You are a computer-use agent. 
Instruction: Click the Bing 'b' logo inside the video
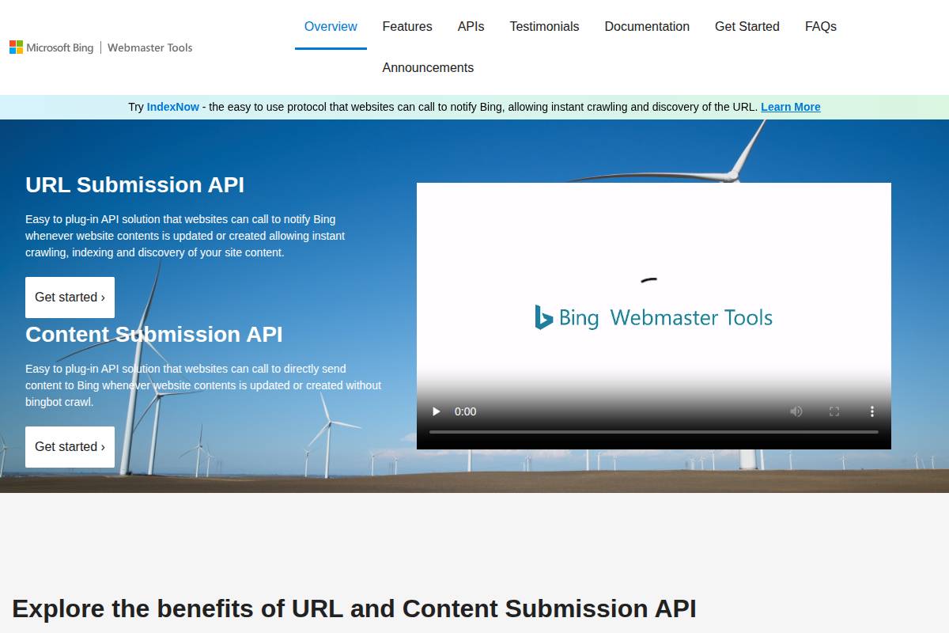point(543,316)
